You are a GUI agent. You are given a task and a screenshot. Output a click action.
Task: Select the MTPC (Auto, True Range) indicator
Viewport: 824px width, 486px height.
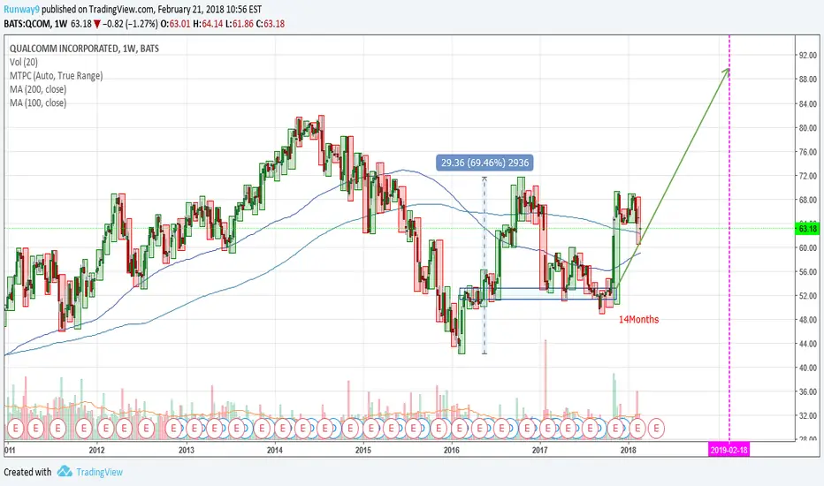pos(57,76)
